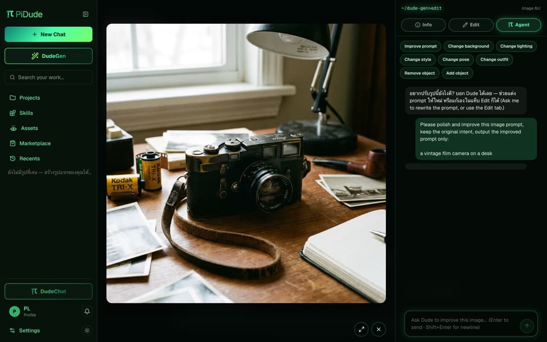The image size is (547, 342).
Task: Toggle light/dark theme sun icon
Action: pyautogui.click(x=87, y=330)
